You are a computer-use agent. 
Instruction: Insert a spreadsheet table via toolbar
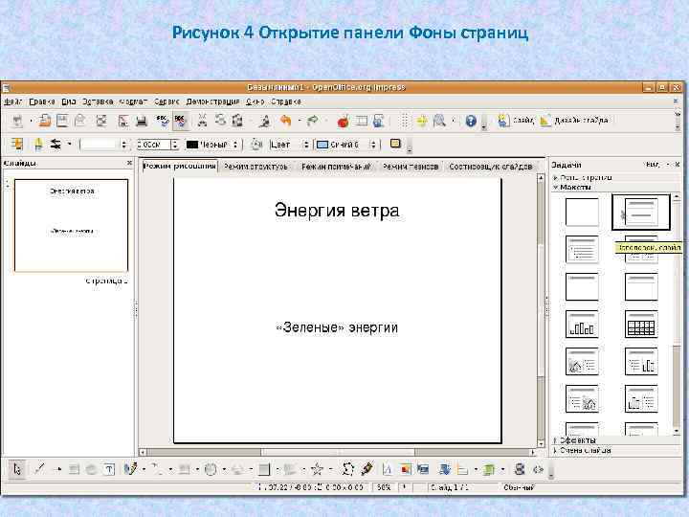tap(361, 121)
